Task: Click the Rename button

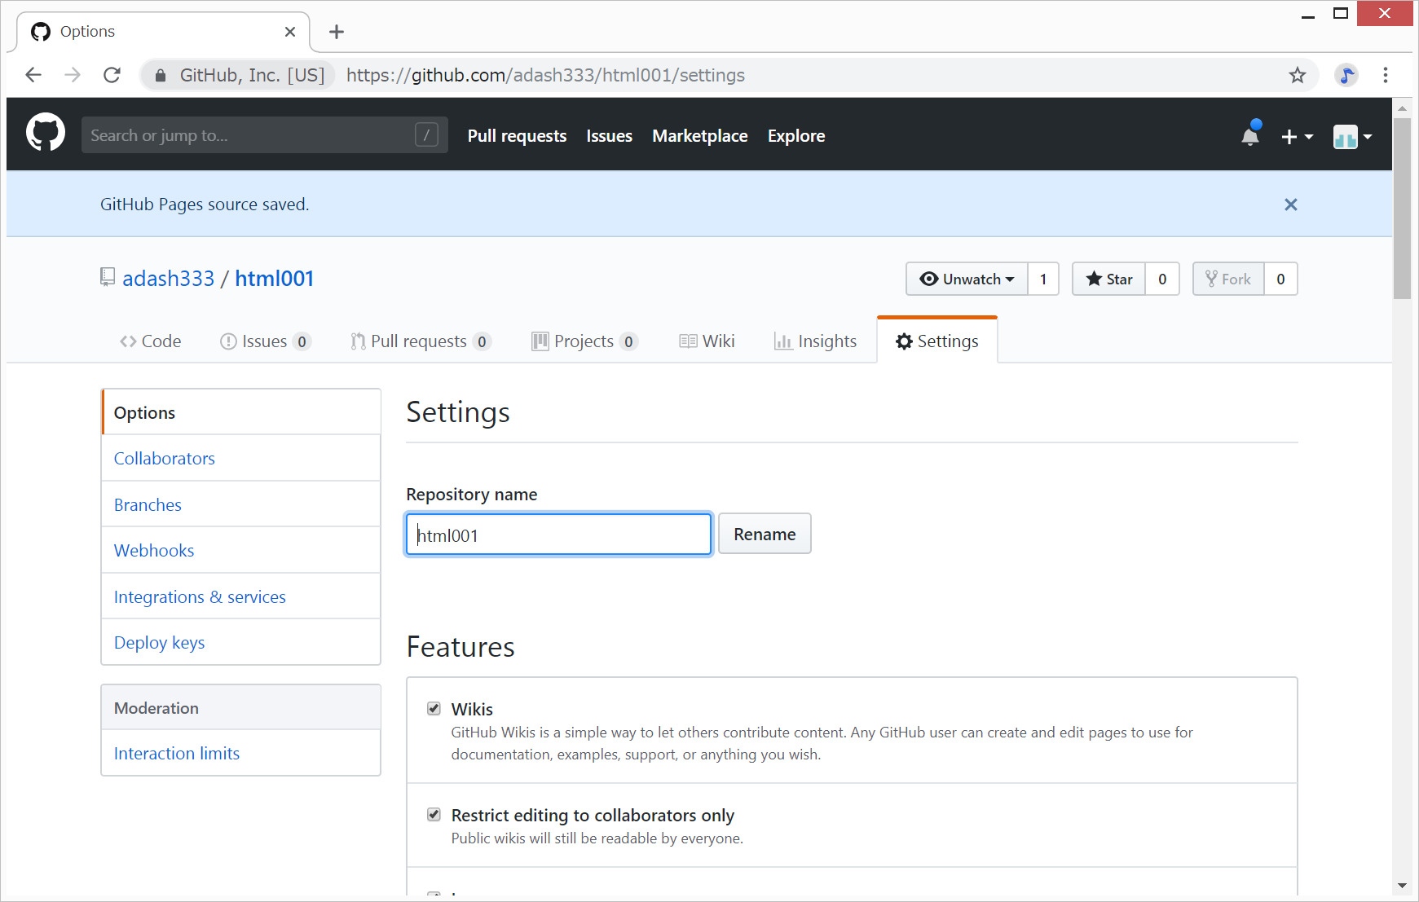Action: [x=765, y=534]
